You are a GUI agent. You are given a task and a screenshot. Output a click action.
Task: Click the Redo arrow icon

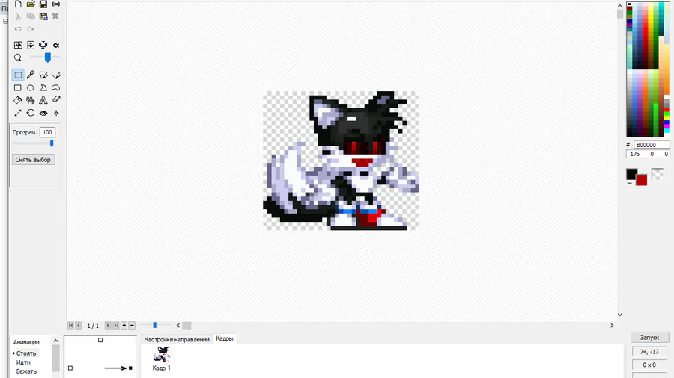tap(31, 28)
